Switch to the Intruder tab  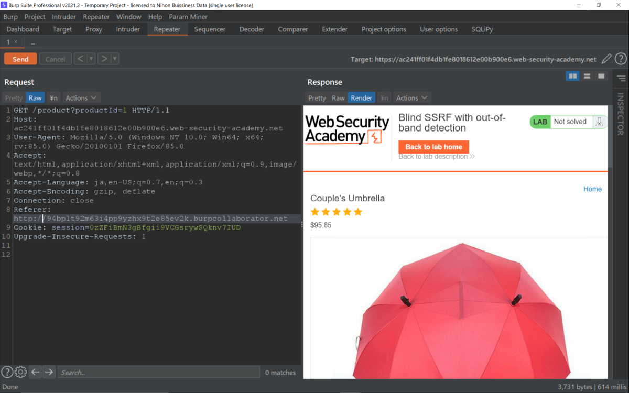coord(128,29)
